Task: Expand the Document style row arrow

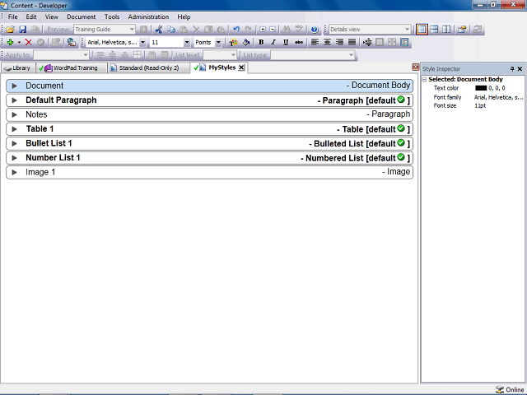Action: [x=14, y=86]
